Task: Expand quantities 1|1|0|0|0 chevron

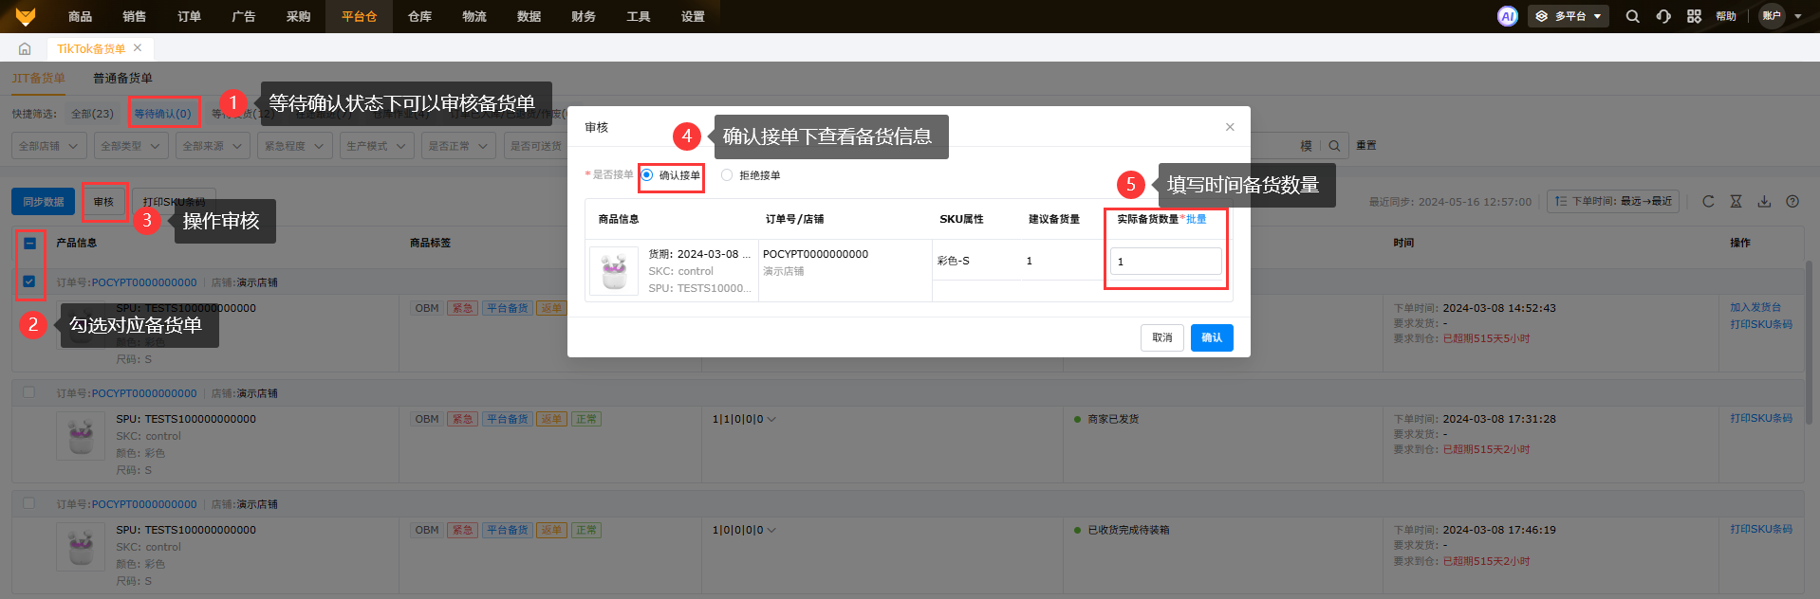Action: tap(771, 419)
